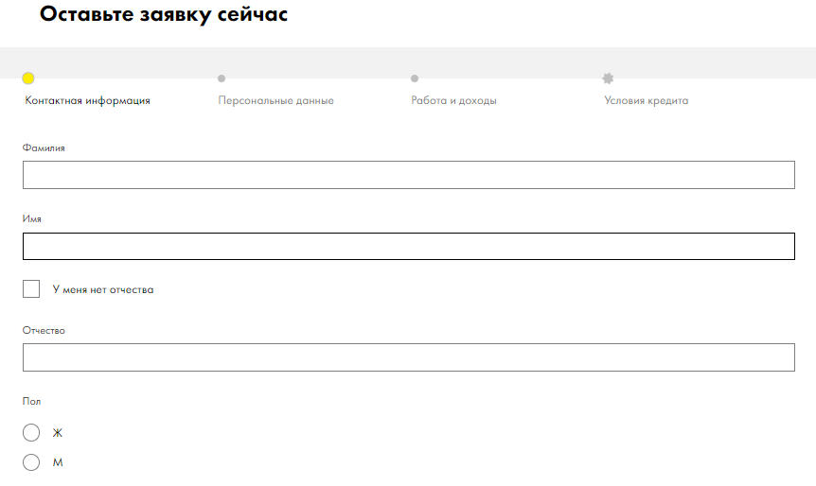Viewport: 816px width, 486px height.
Task: Switch to the Персональные данные step
Action: pyautogui.click(x=275, y=100)
